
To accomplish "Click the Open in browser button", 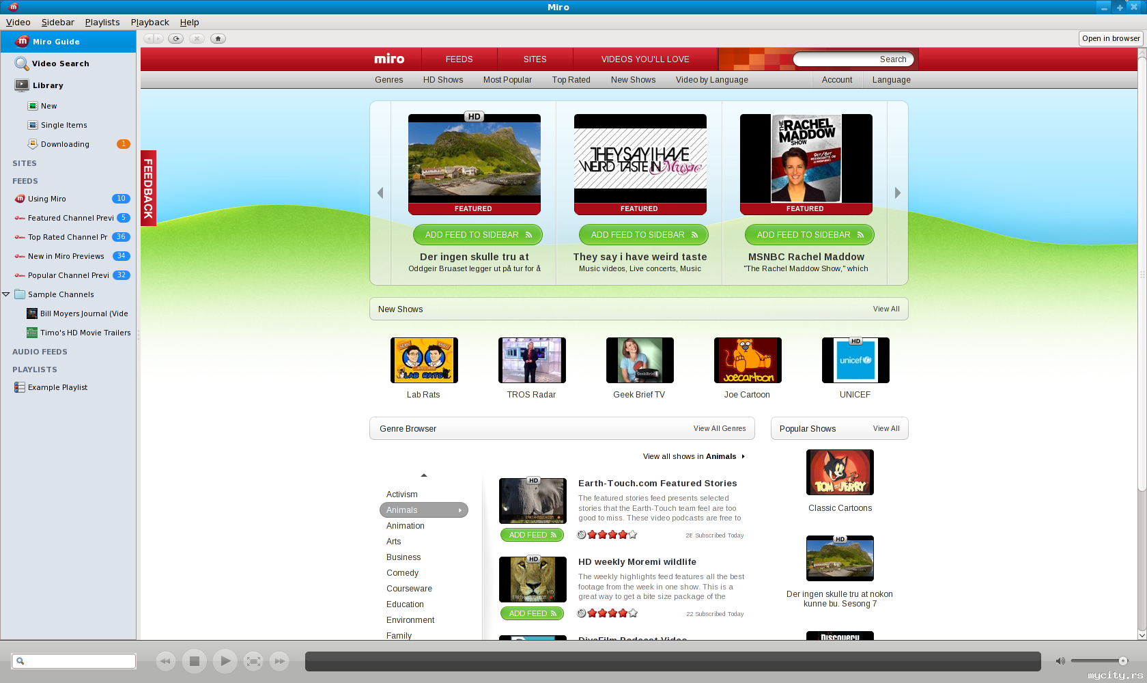I will pyautogui.click(x=1111, y=38).
